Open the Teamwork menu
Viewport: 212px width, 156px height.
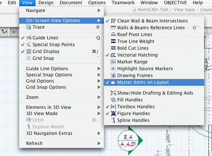(123, 3)
